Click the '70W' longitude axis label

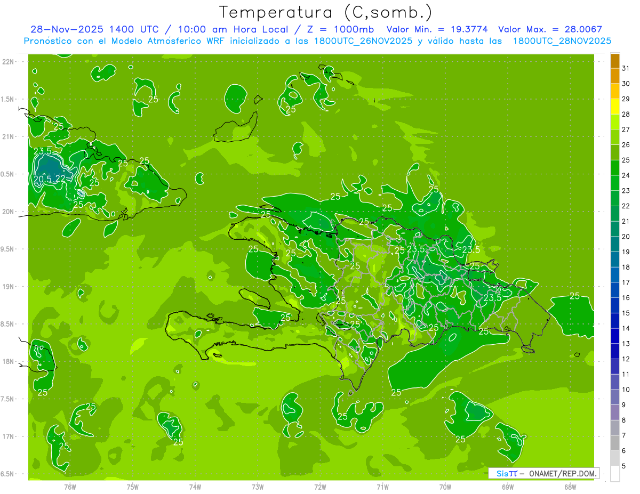pyautogui.click(x=445, y=487)
